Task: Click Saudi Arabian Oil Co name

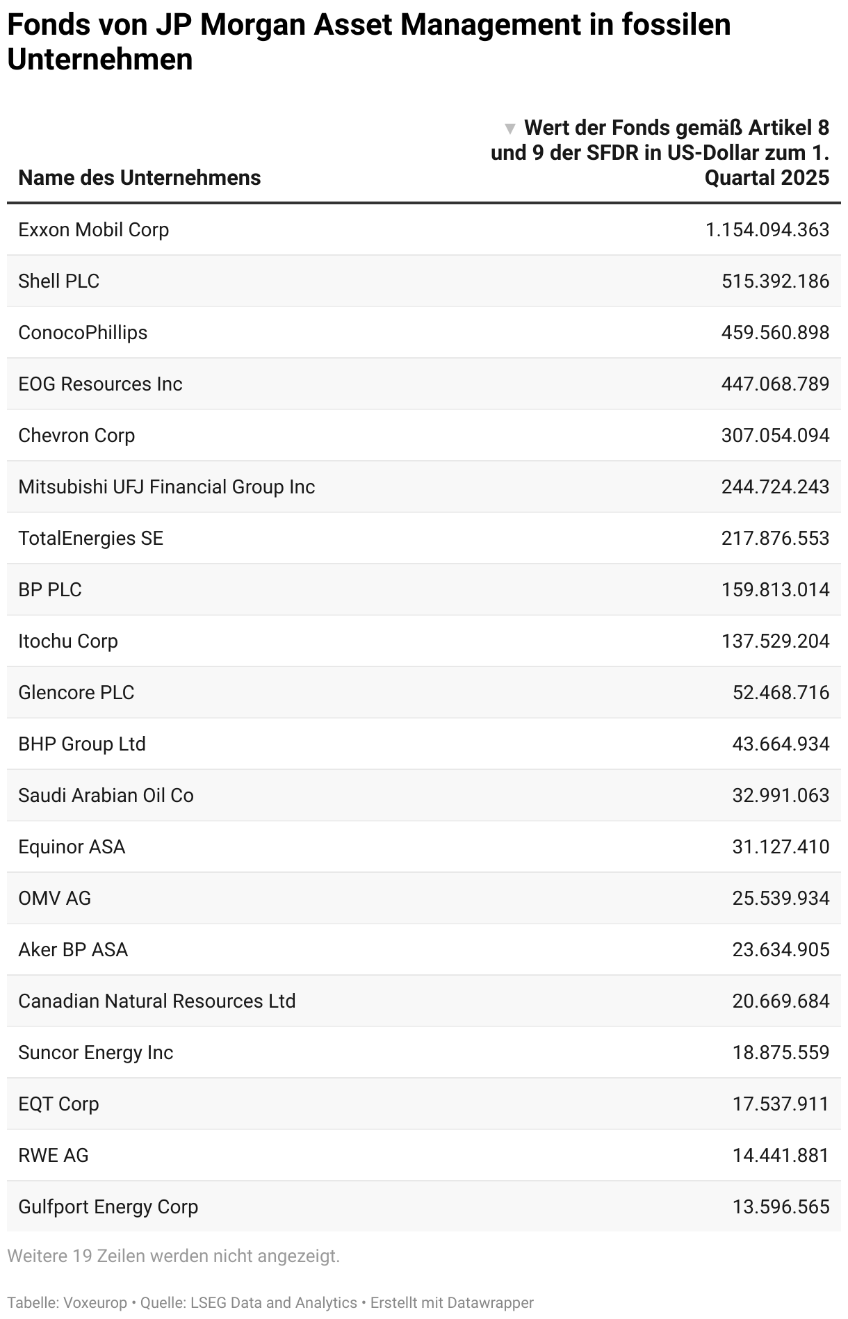Action: (x=106, y=795)
